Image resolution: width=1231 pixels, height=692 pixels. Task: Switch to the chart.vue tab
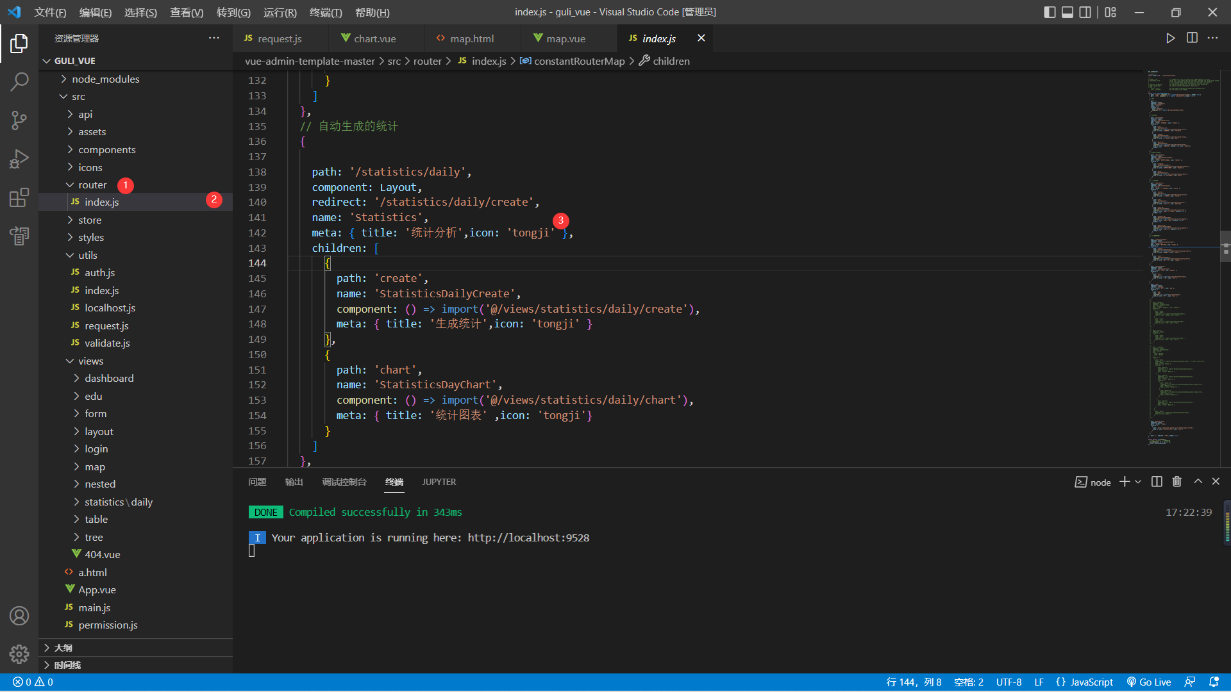click(374, 38)
